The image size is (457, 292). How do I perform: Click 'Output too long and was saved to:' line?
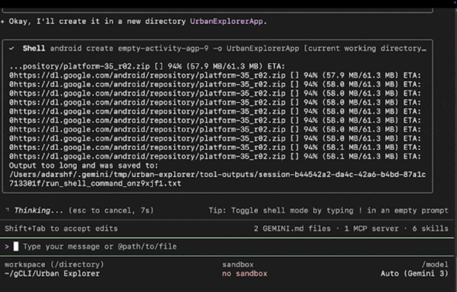[84, 165]
